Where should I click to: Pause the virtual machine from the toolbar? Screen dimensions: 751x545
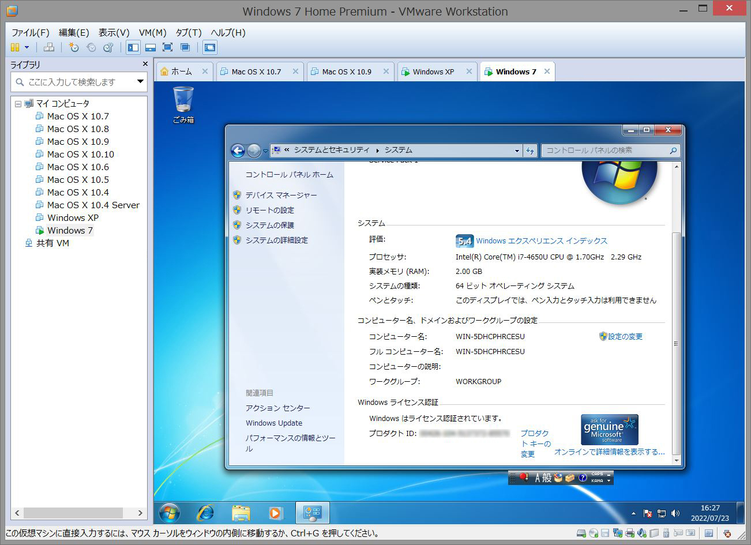15,47
